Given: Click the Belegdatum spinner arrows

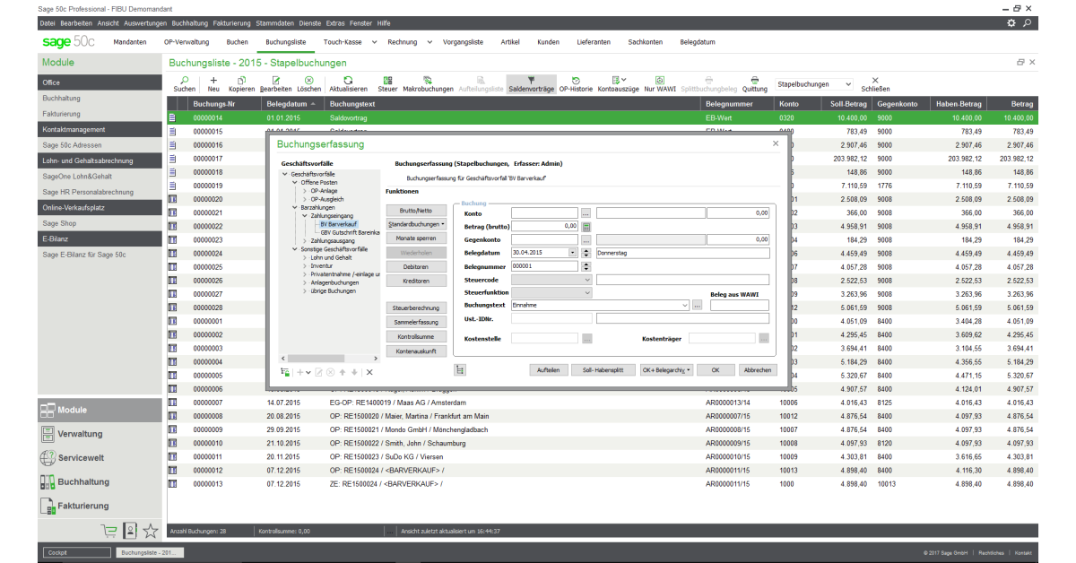Looking at the screenshot, I should [586, 254].
